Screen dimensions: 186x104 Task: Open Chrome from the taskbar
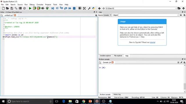click(x=83, y=101)
